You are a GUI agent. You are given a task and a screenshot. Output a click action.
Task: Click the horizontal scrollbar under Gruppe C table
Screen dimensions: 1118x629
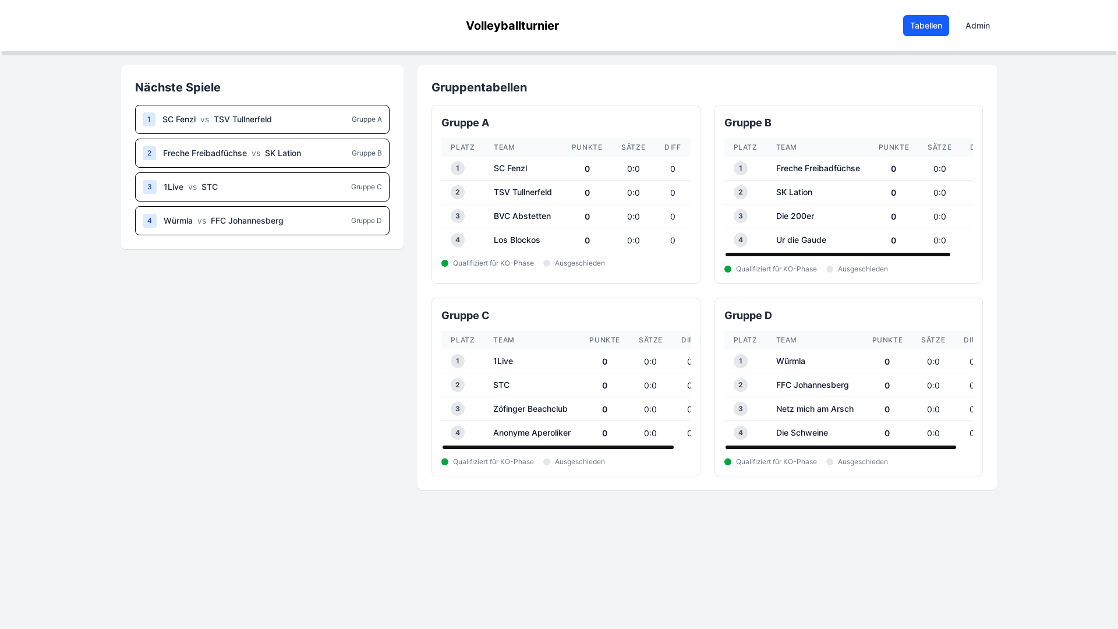[x=558, y=447]
